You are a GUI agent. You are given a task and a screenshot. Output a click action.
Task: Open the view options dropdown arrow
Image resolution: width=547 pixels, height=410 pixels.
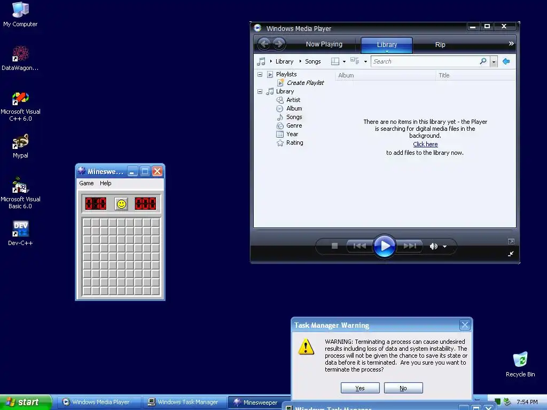coord(365,62)
